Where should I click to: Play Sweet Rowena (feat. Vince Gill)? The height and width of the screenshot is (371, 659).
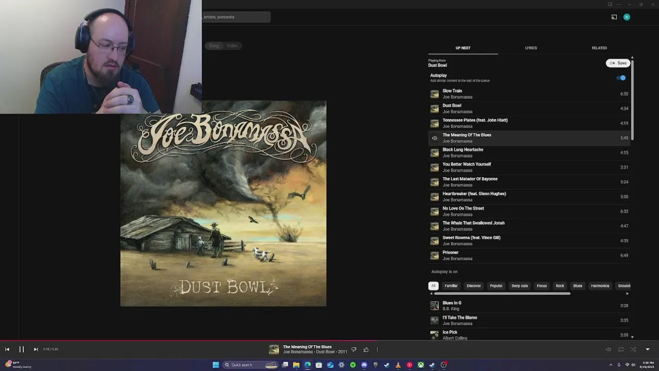tap(529, 241)
